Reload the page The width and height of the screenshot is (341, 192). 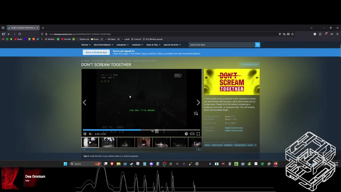click(19, 34)
